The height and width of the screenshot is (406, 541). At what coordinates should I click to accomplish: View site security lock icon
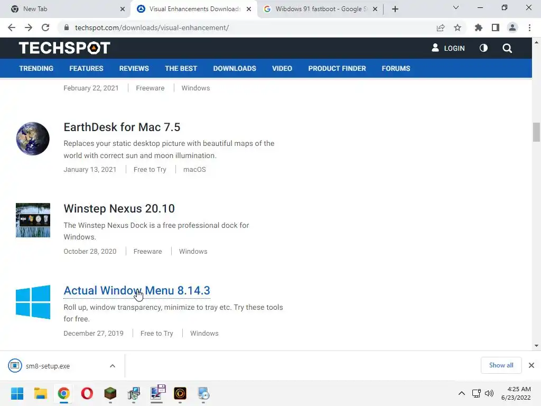[67, 27]
